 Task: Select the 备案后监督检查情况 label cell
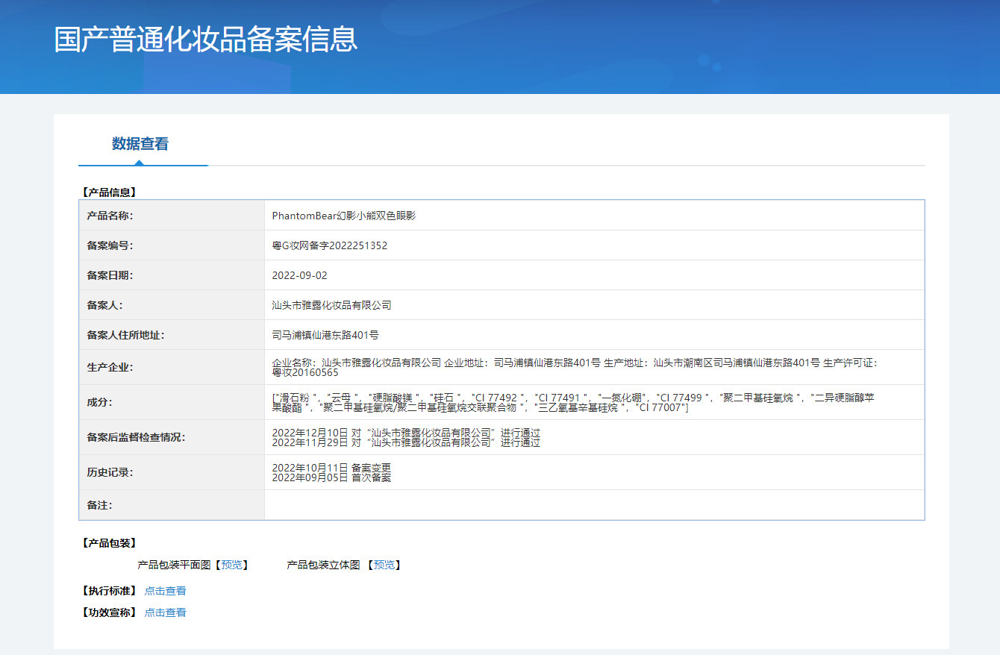click(172, 437)
